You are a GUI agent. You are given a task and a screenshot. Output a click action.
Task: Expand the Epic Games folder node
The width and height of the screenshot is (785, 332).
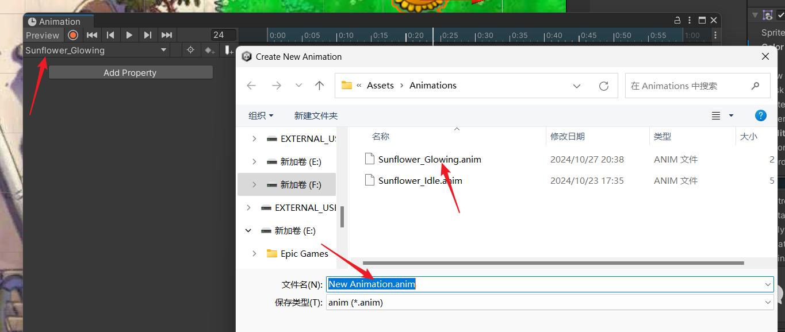[254, 253]
